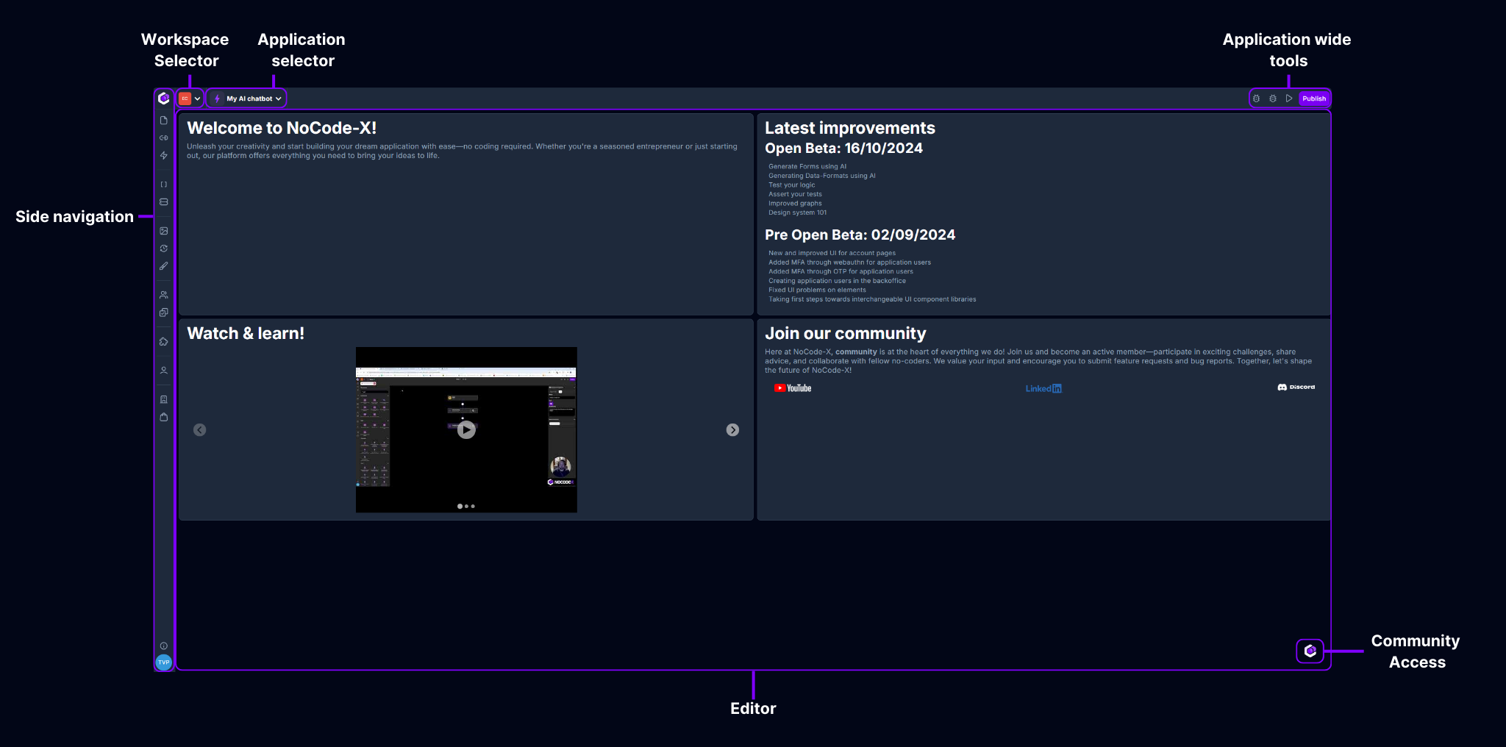Open the workspace selector dropdown
This screenshot has width=1506, height=747.
click(x=190, y=98)
